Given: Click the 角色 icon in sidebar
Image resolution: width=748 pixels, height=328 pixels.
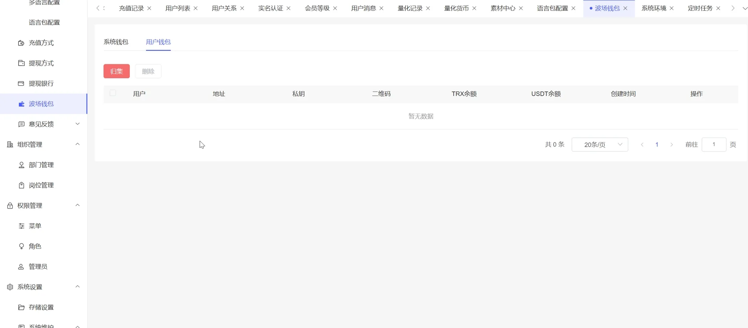Looking at the screenshot, I should 21,246.
